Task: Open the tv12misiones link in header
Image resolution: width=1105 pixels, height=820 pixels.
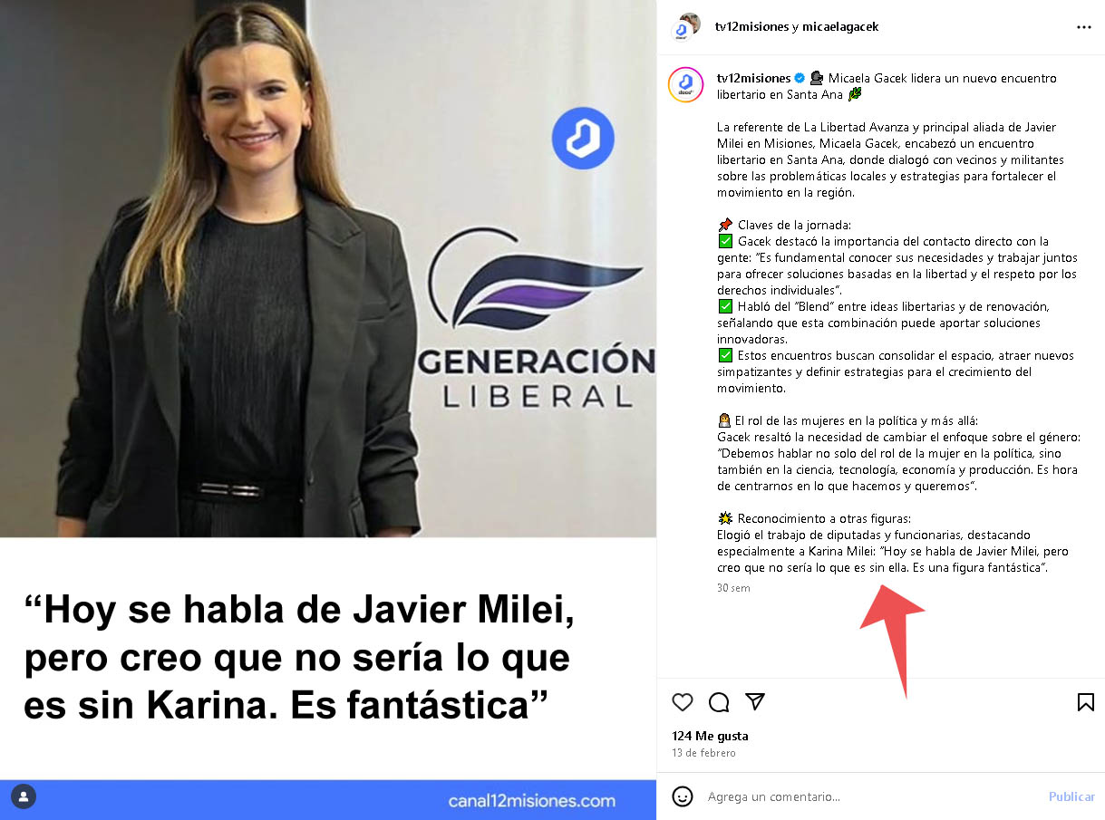Action: click(x=751, y=27)
